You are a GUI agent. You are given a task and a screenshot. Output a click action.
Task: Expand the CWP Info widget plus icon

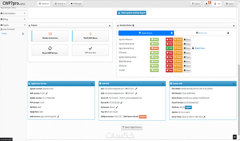(x=163, y=84)
